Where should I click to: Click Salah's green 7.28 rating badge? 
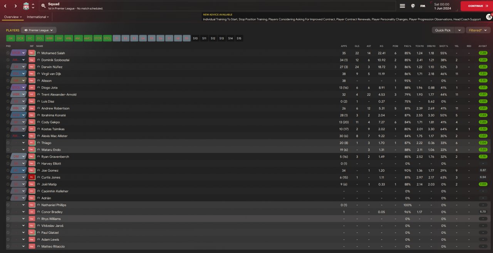483,53
